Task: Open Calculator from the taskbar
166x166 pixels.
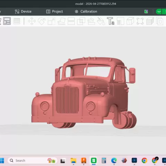Action: (x=104, y=160)
